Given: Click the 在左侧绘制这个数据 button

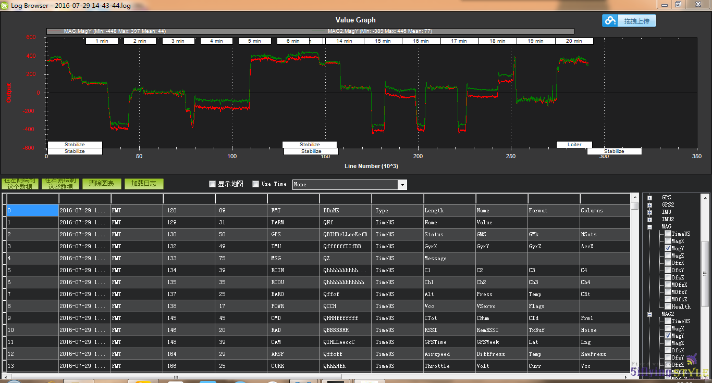Looking at the screenshot, I should [x=20, y=184].
